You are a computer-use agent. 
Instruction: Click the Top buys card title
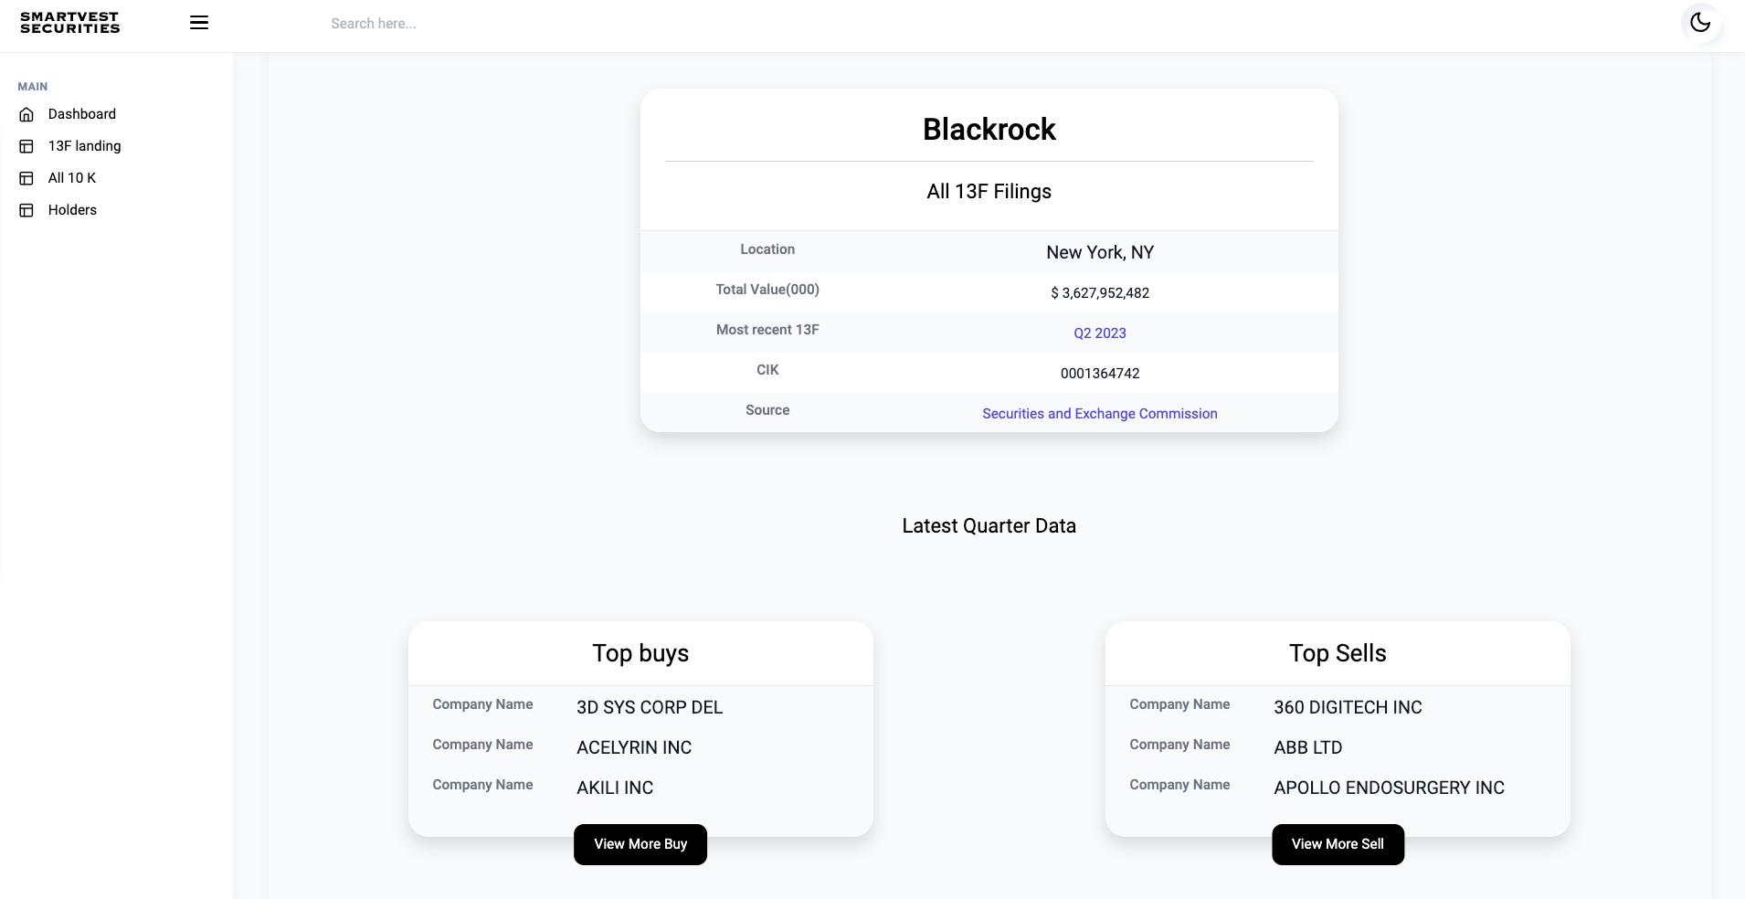(640, 654)
